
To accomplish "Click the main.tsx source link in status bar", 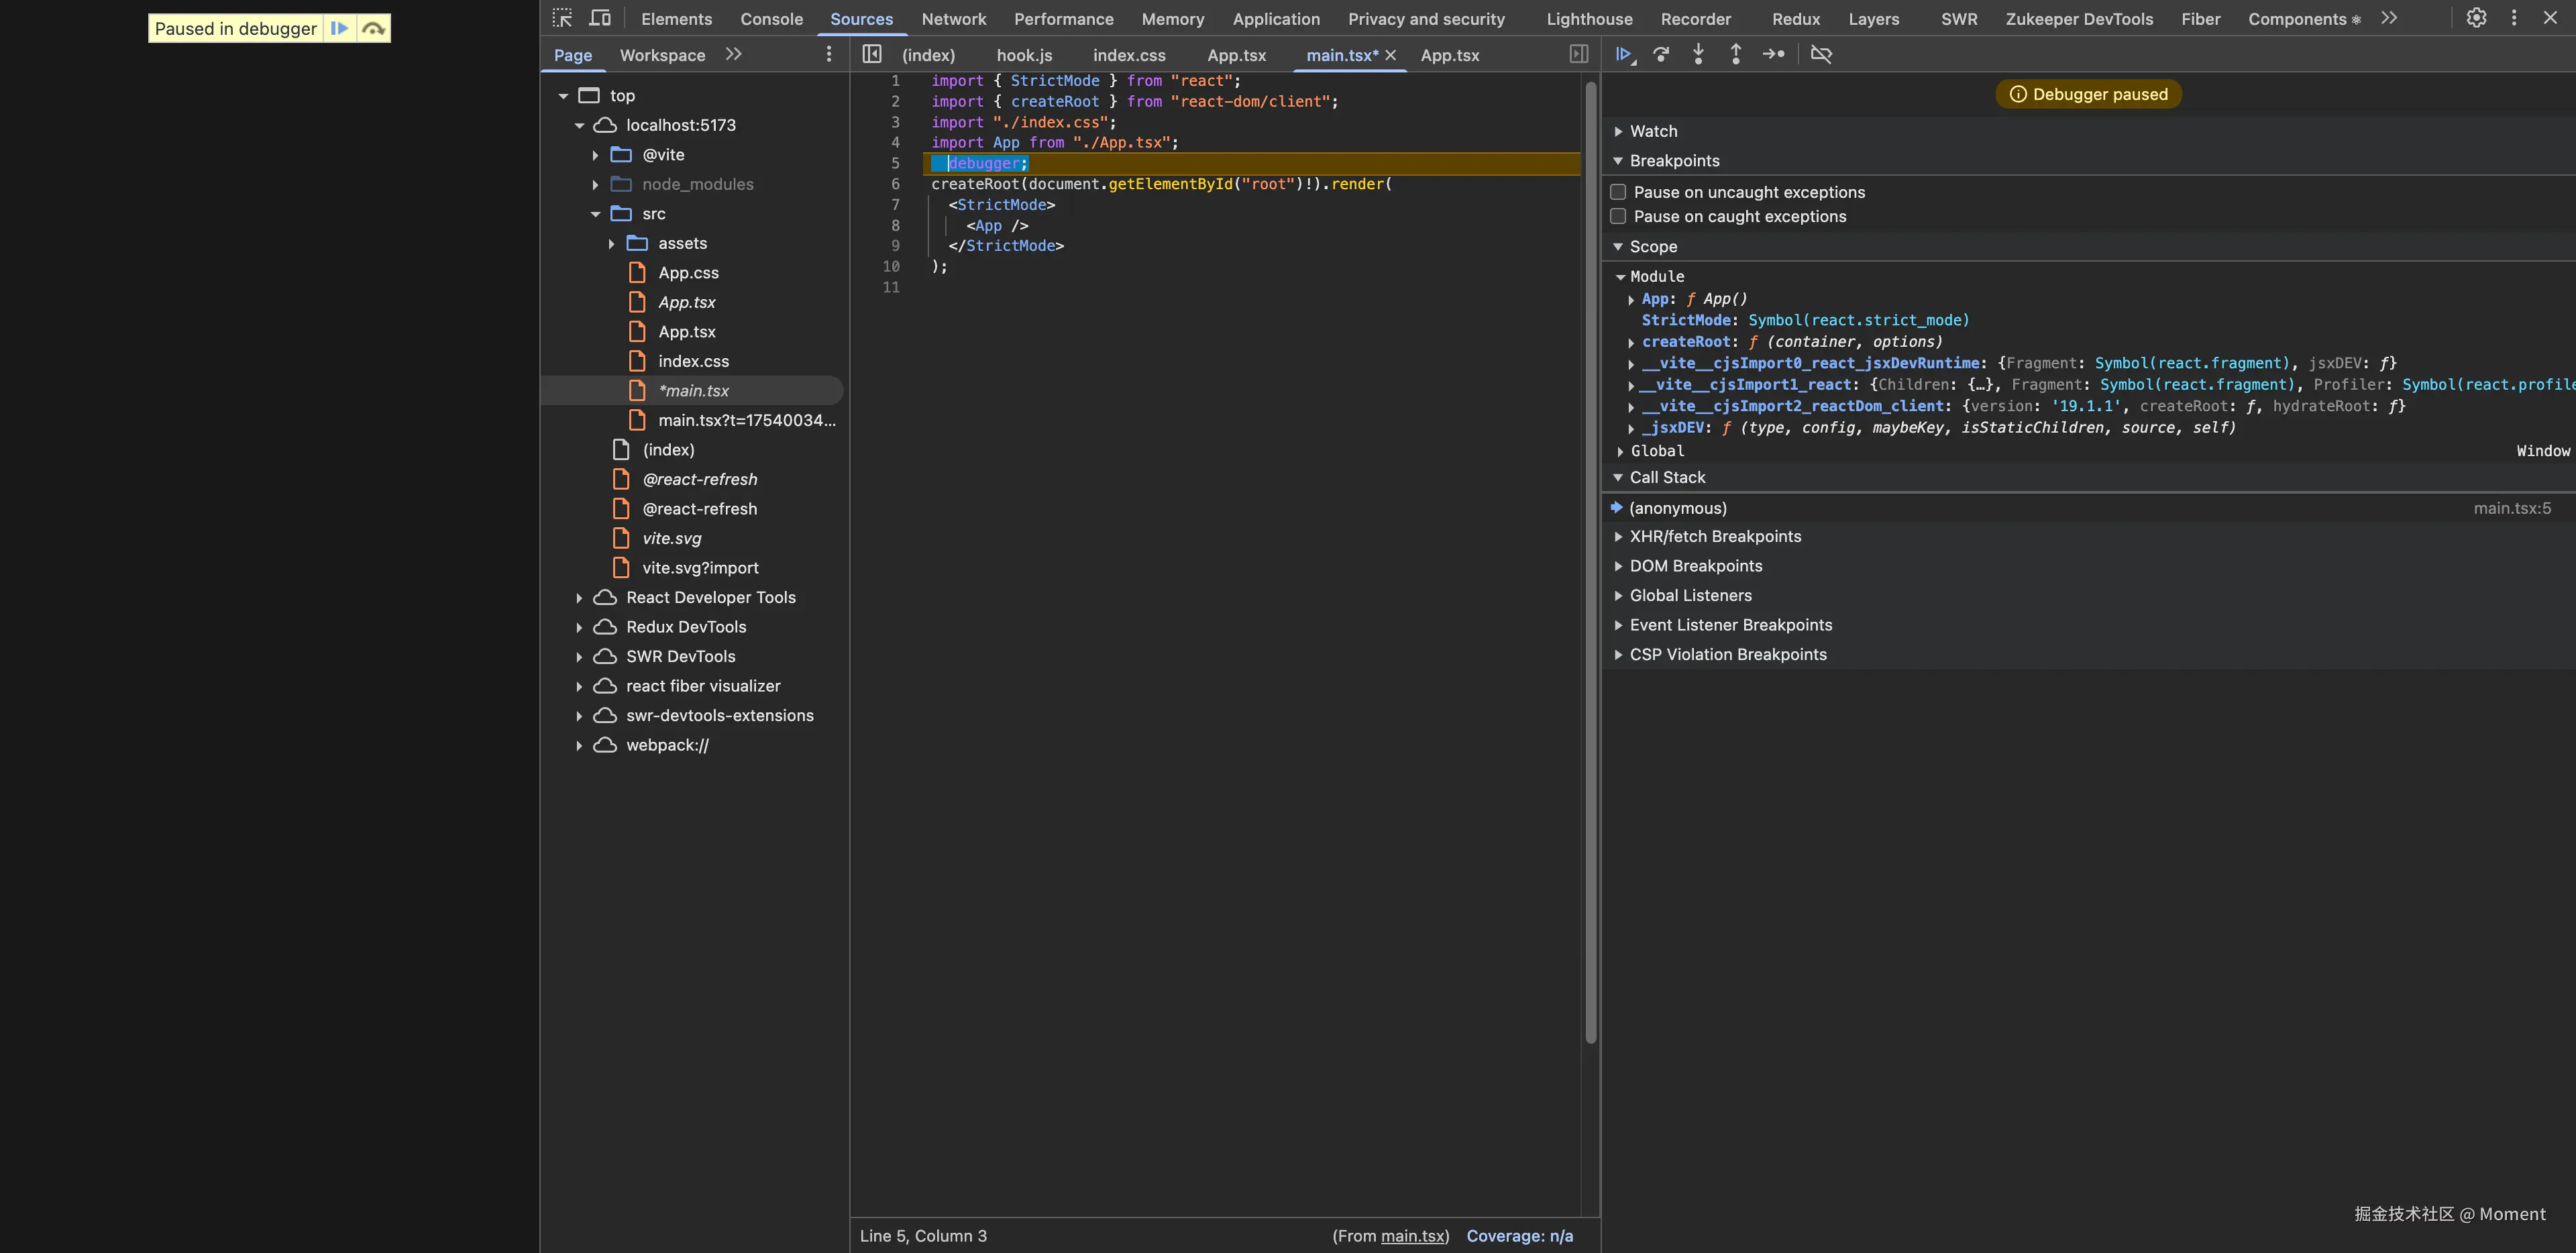I will coord(1413,1236).
